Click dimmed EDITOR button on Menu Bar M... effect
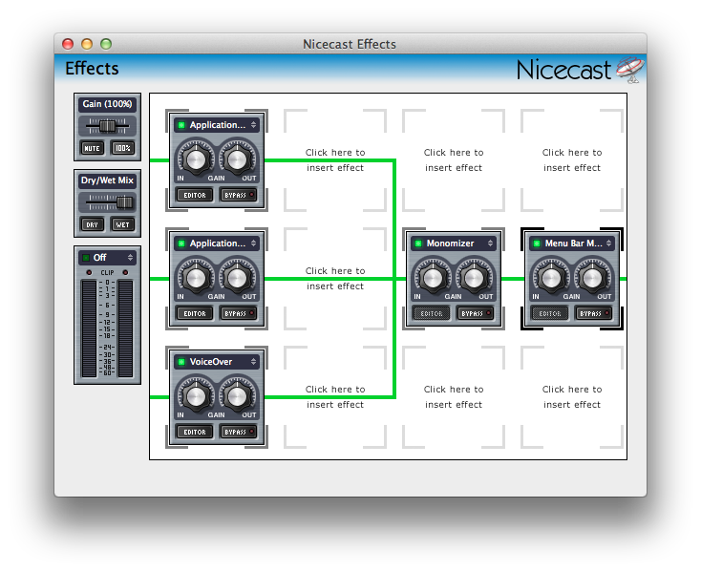The height and width of the screenshot is (572, 701). pos(550,313)
